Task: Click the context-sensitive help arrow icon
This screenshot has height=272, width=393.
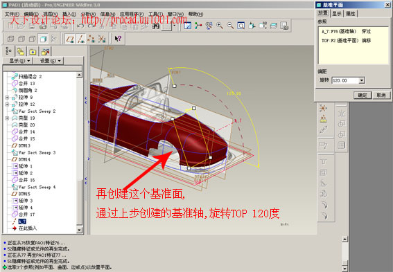Action: coord(118,39)
